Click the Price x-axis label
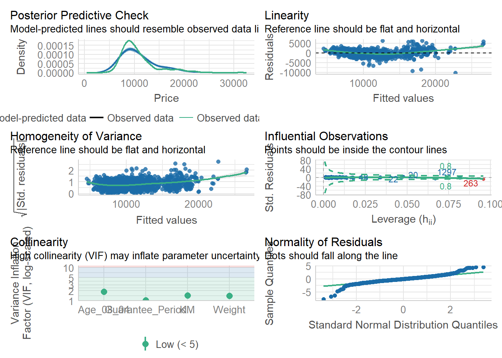Image resolution: width=502 pixels, height=358 pixels. tap(166, 98)
